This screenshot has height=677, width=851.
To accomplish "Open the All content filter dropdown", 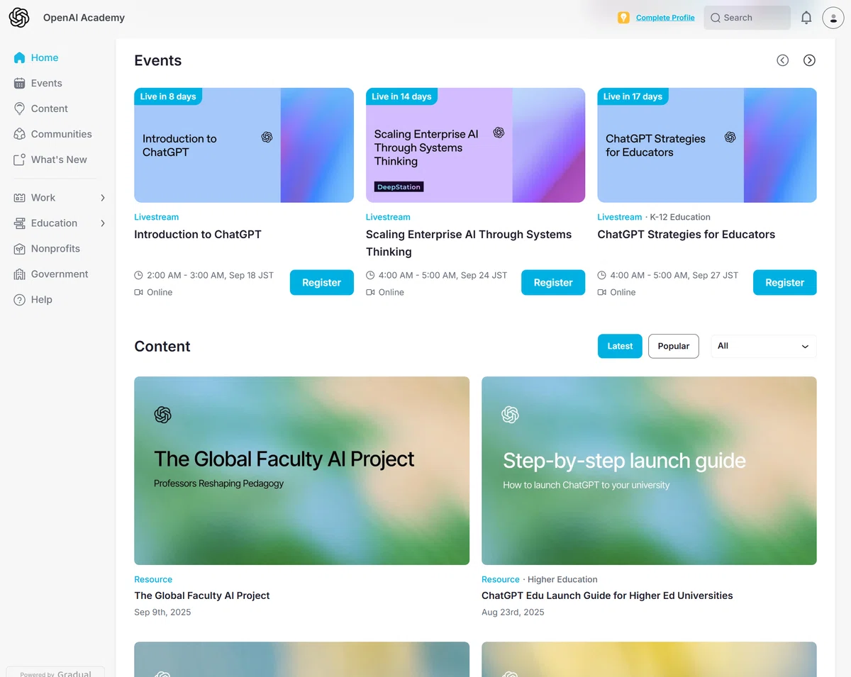I will 763,346.
